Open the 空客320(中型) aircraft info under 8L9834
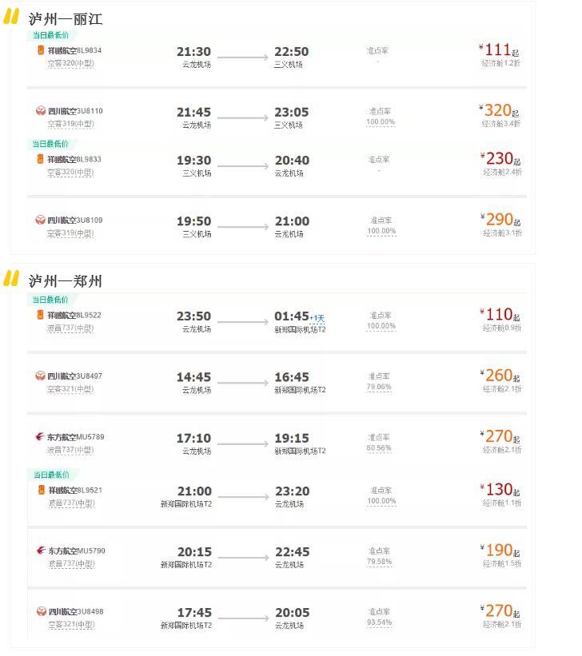The height and width of the screenshot is (656, 582). click(70, 63)
